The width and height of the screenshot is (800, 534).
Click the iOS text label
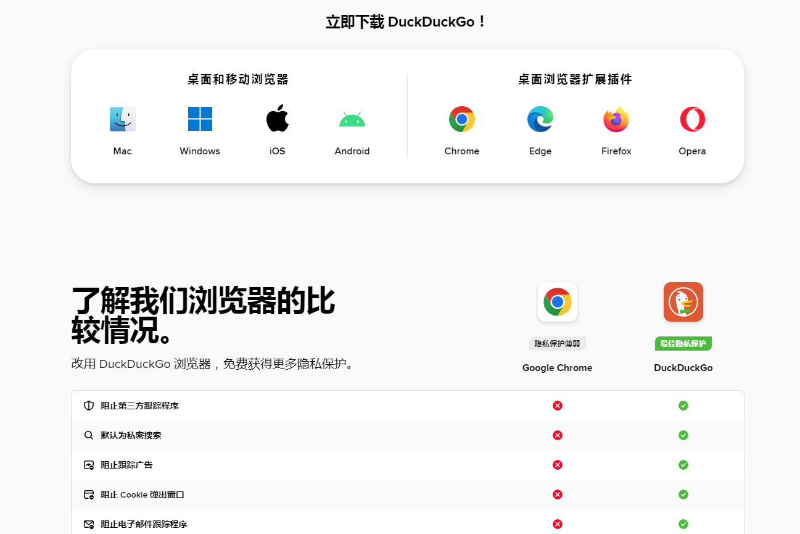pos(278,151)
